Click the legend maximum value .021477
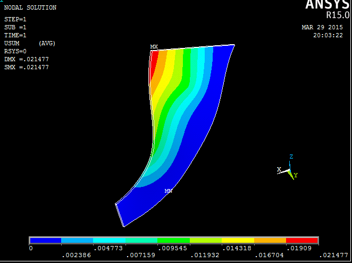The width and height of the screenshot is (352, 263). click(333, 256)
